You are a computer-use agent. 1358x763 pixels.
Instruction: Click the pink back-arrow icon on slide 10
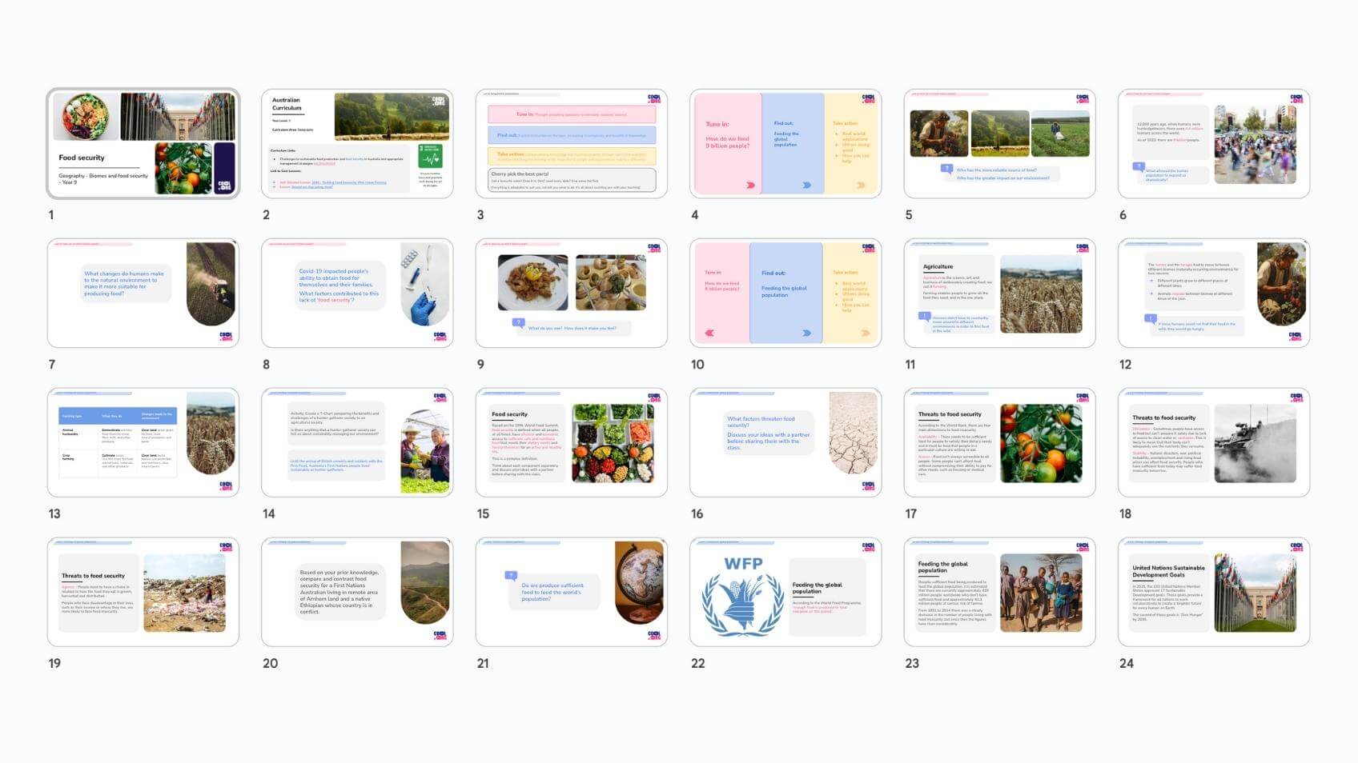click(709, 333)
